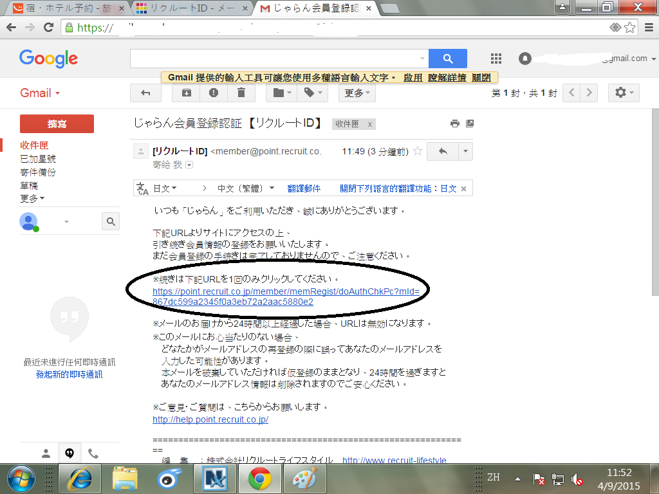Screen dimensions: 659x494
Task: Remove the 收件匣 label with x
Action: pos(370,124)
